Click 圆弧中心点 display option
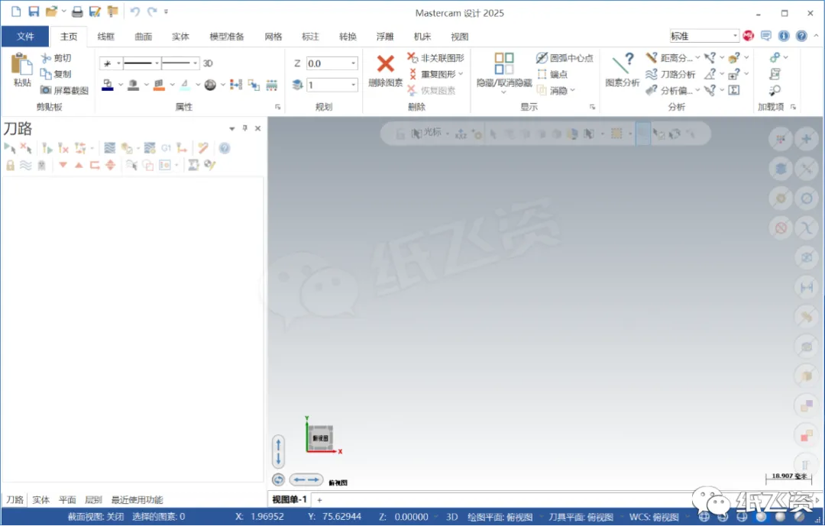 565,58
